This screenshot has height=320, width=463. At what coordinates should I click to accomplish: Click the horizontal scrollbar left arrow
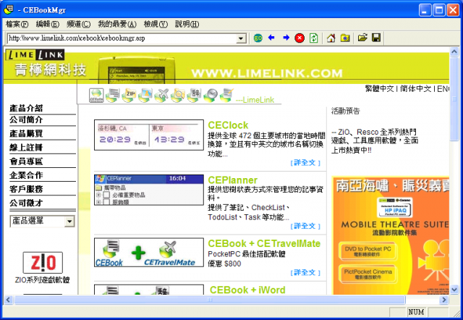(x=9, y=300)
